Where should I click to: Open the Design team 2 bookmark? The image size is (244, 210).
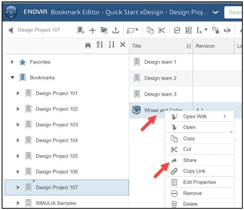[x=160, y=78]
